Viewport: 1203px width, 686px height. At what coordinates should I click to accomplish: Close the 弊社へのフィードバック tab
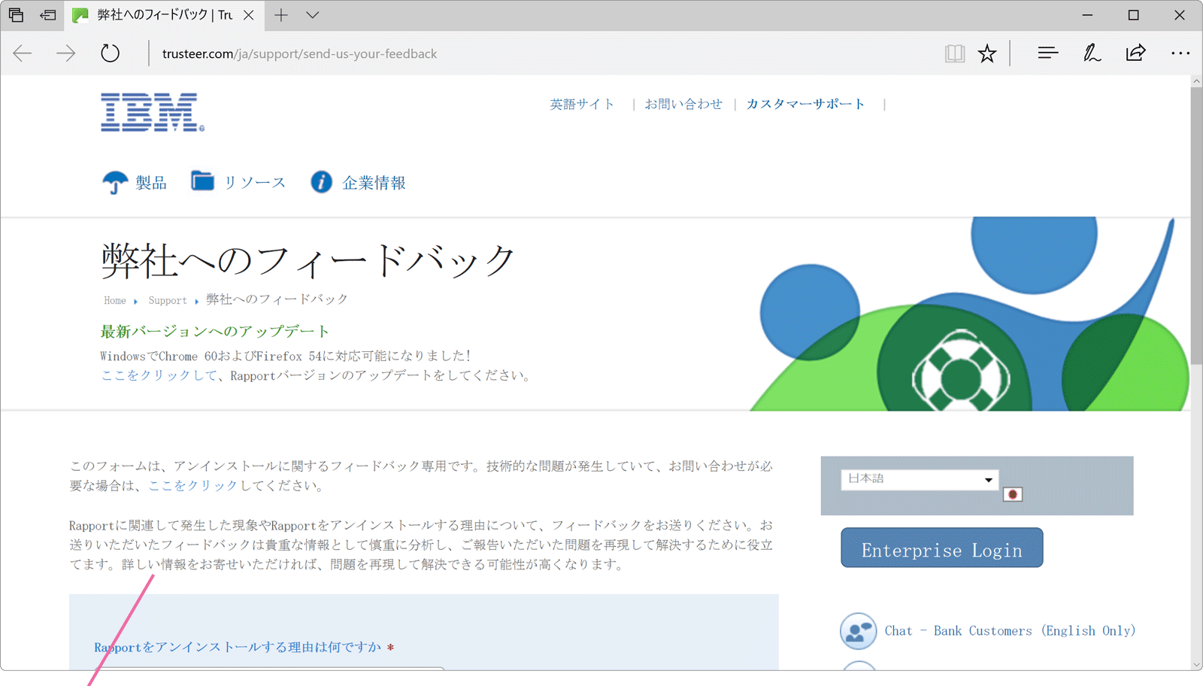(x=249, y=15)
